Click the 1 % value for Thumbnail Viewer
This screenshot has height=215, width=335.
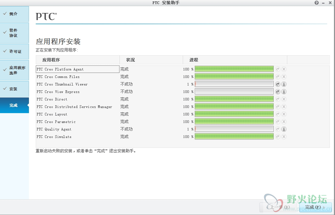point(190,84)
